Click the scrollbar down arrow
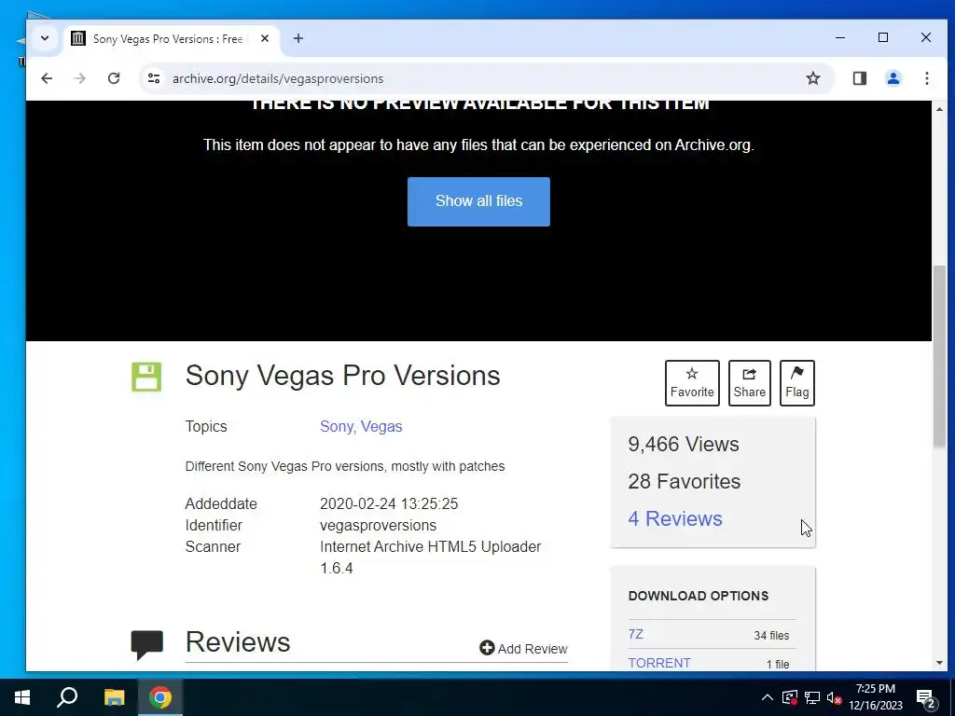The width and height of the screenshot is (955, 716). coord(939,663)
